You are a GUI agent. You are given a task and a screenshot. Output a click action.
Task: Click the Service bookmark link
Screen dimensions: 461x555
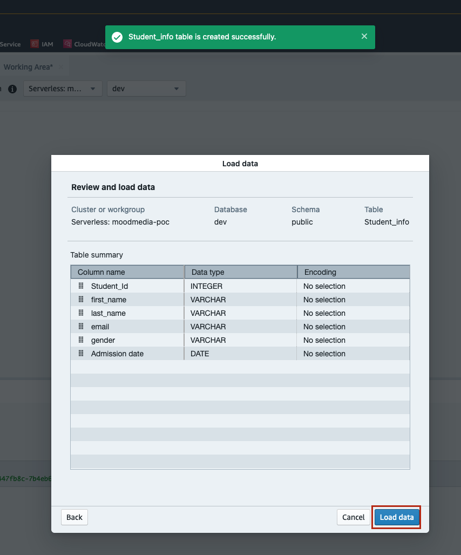[10, 44]
